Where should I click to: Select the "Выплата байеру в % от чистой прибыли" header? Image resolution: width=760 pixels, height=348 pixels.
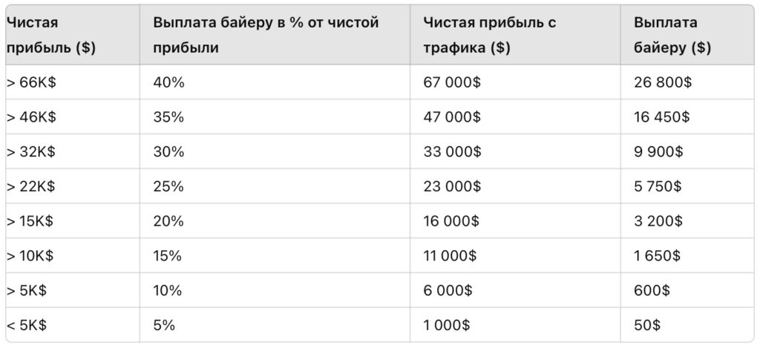(275, 36)
